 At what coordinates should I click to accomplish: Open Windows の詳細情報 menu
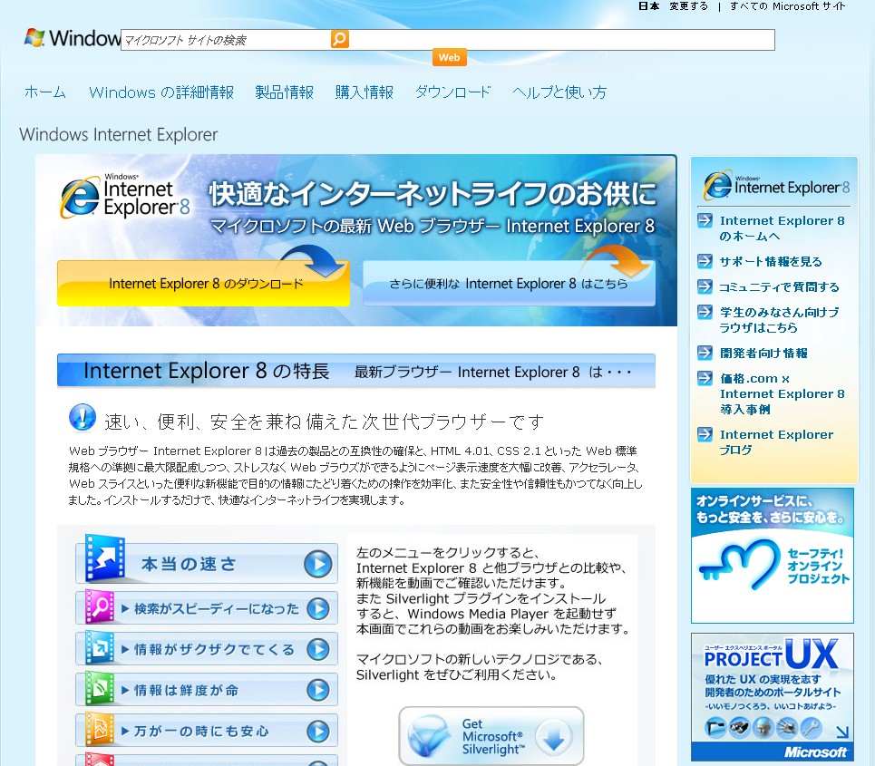tap(161, 92)
